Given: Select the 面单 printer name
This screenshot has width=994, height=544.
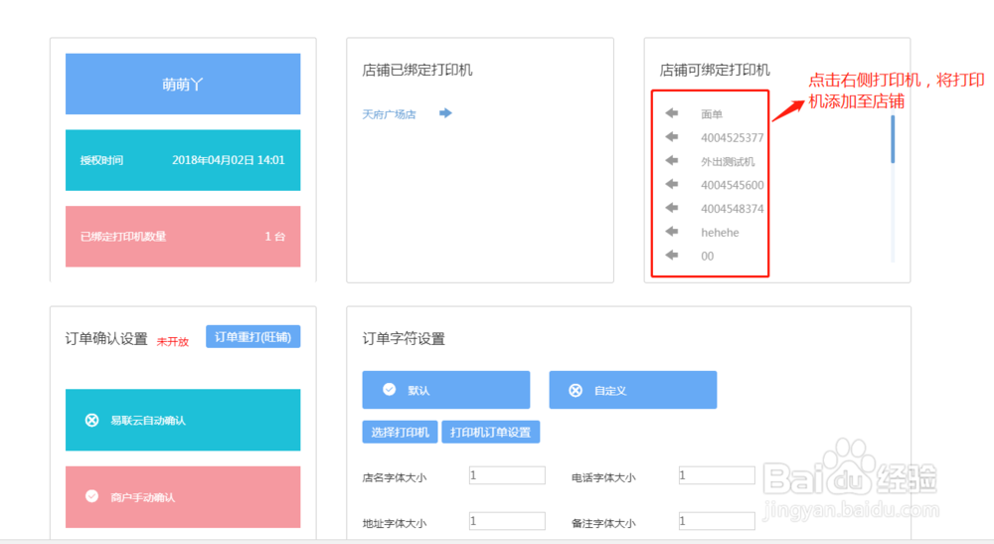Looking at the screenshot, I should click(712, 114).
